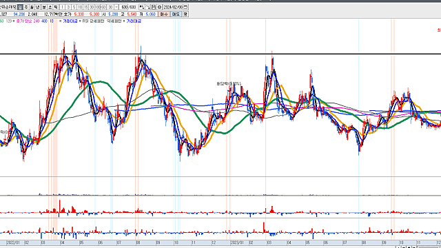The height and width of the screenshot is (248, 441).
Task: Choose the 10 interval button
Action: click(x=80, y=8)
